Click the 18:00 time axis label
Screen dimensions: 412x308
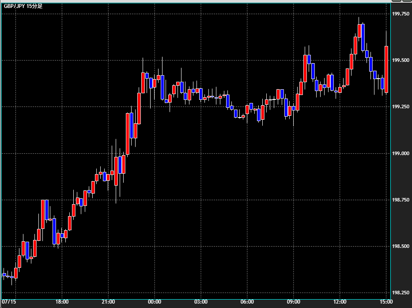tap(62, 302)
